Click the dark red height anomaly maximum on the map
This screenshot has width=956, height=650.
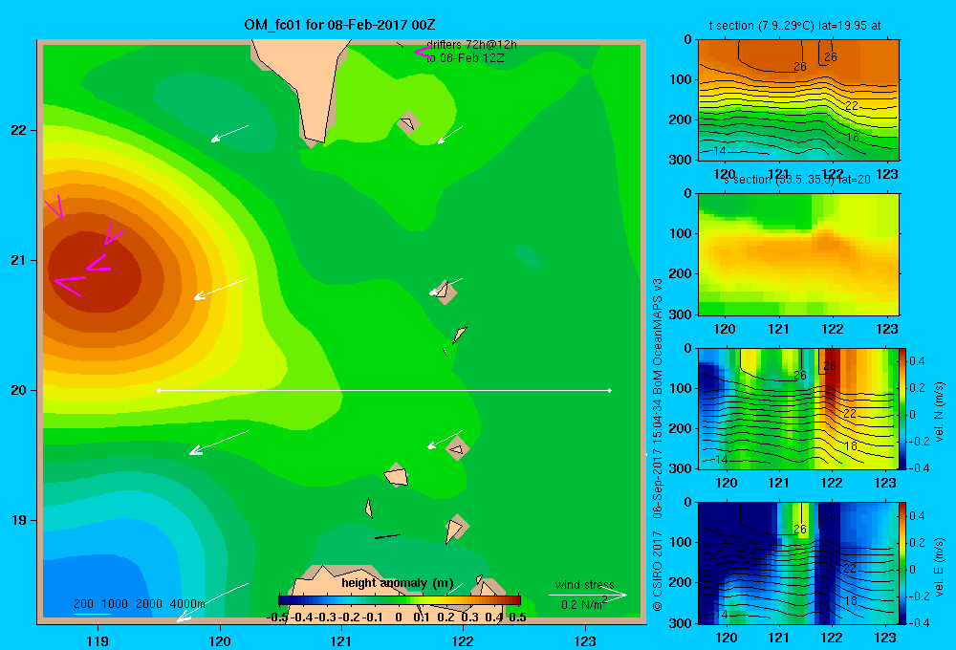[x=95, y=271]
